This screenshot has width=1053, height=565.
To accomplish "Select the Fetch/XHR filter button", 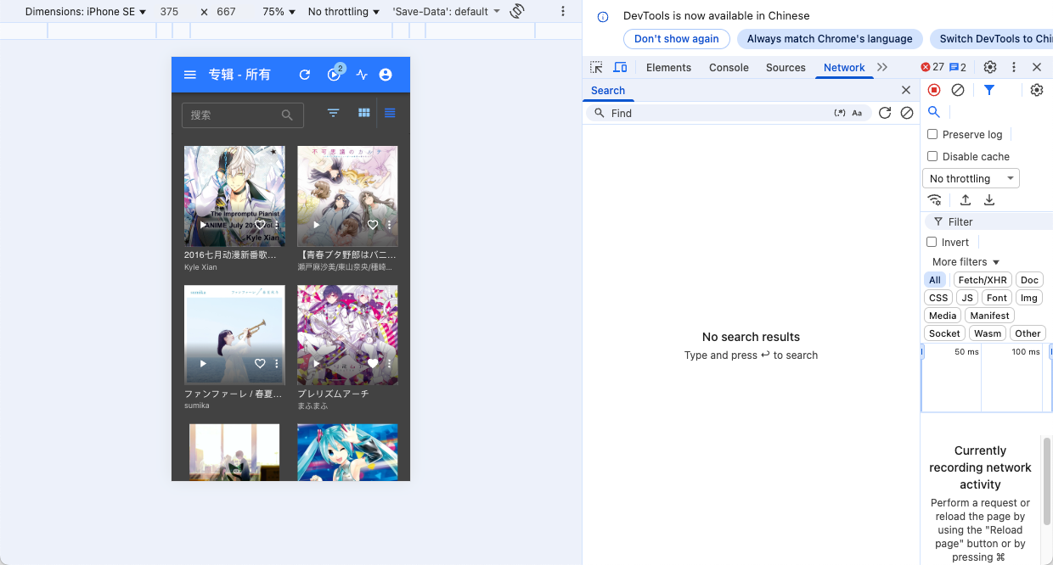I will (x=982, y=280).
